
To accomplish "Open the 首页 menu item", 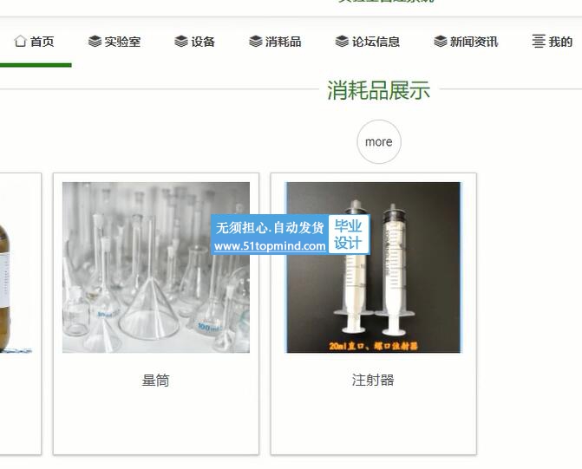I will (34, 42).
